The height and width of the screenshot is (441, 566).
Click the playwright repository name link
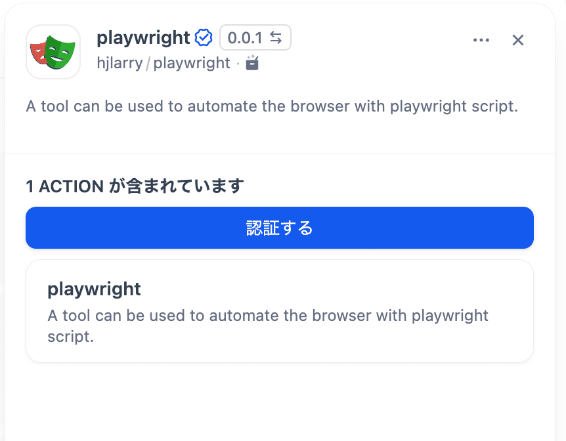[192, 63]
